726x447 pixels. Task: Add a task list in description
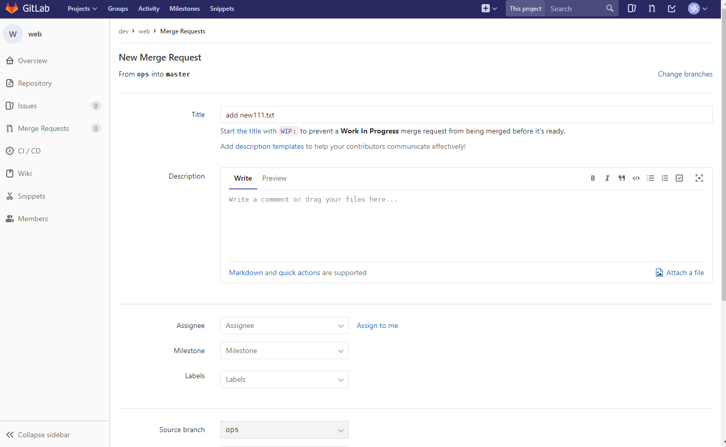(x=679, y=178)
